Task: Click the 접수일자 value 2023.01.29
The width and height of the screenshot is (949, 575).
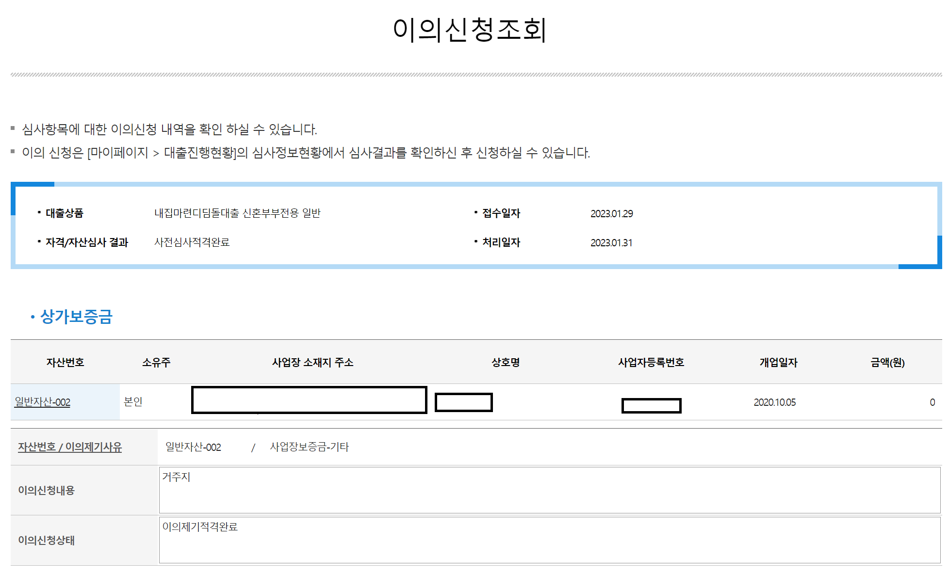Action: point(611,213)
